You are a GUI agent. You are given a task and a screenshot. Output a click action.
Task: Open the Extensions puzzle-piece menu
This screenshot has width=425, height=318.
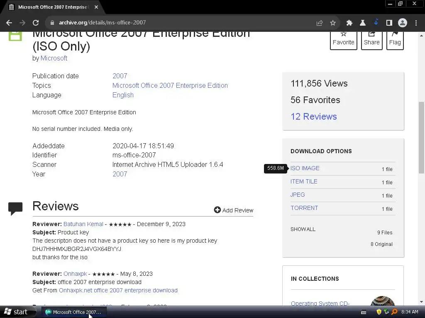(x=349, y=23)
